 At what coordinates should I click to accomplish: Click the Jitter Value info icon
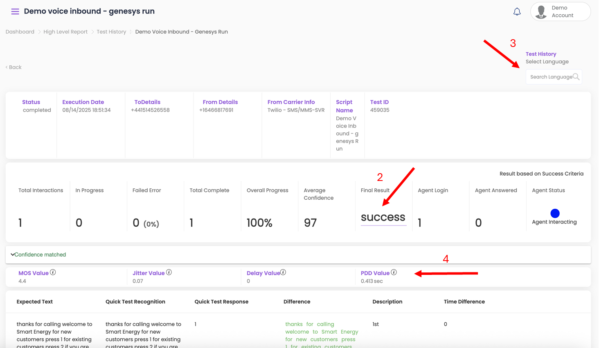click(169, 272)
